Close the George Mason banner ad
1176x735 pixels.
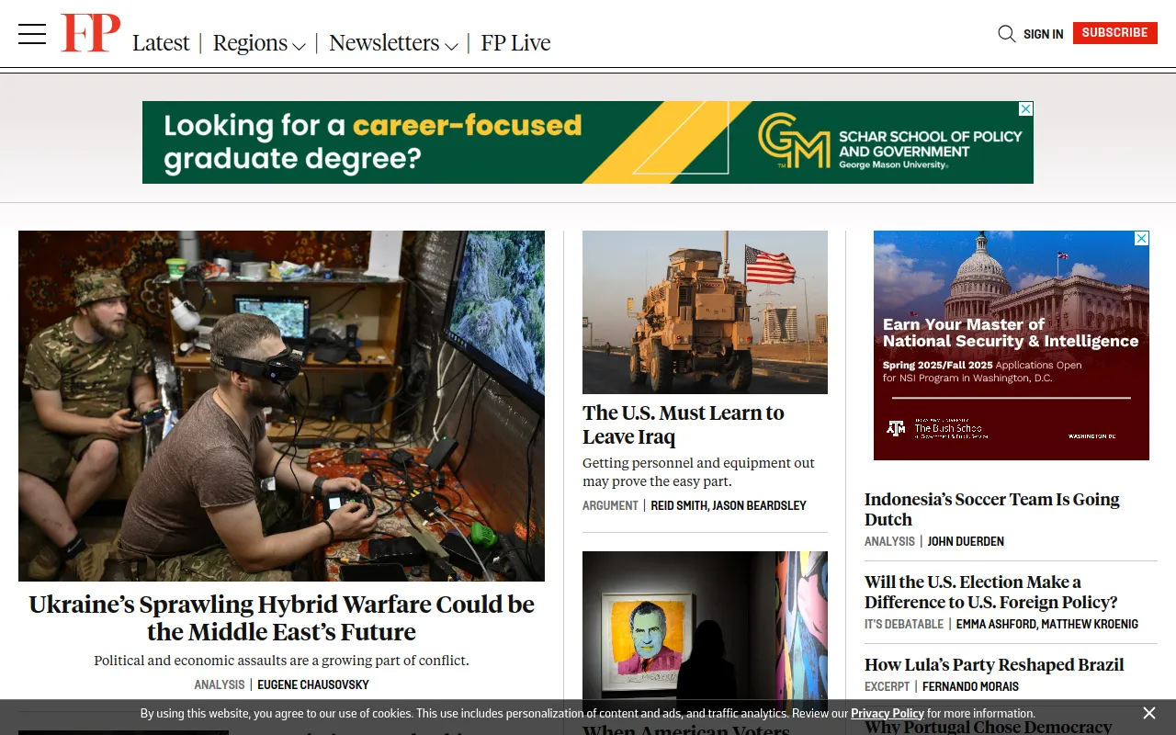(x=1026, y=108)
